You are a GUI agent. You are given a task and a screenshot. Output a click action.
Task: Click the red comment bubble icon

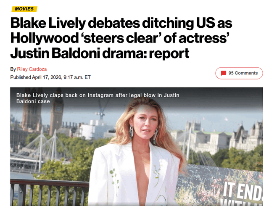tap(223, 73)
